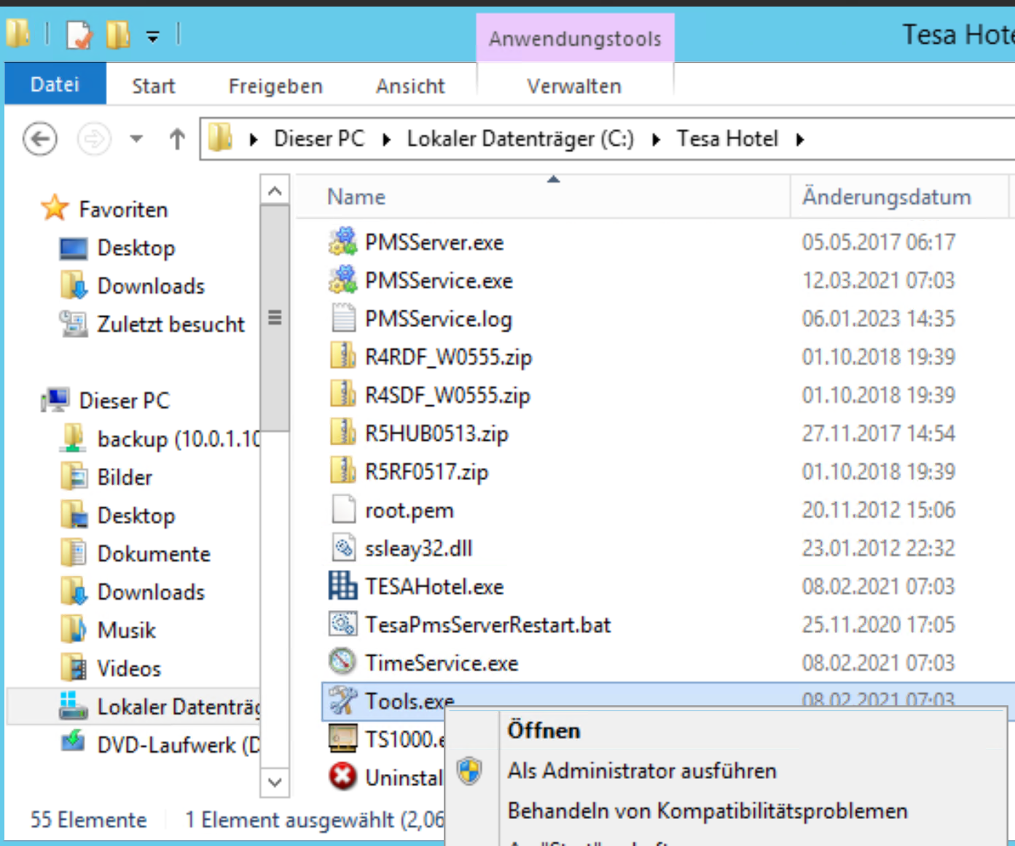Expand the breadcrumb arrow after Dieser PC
The image size is (1015, 846).
[x=386, y=139]
